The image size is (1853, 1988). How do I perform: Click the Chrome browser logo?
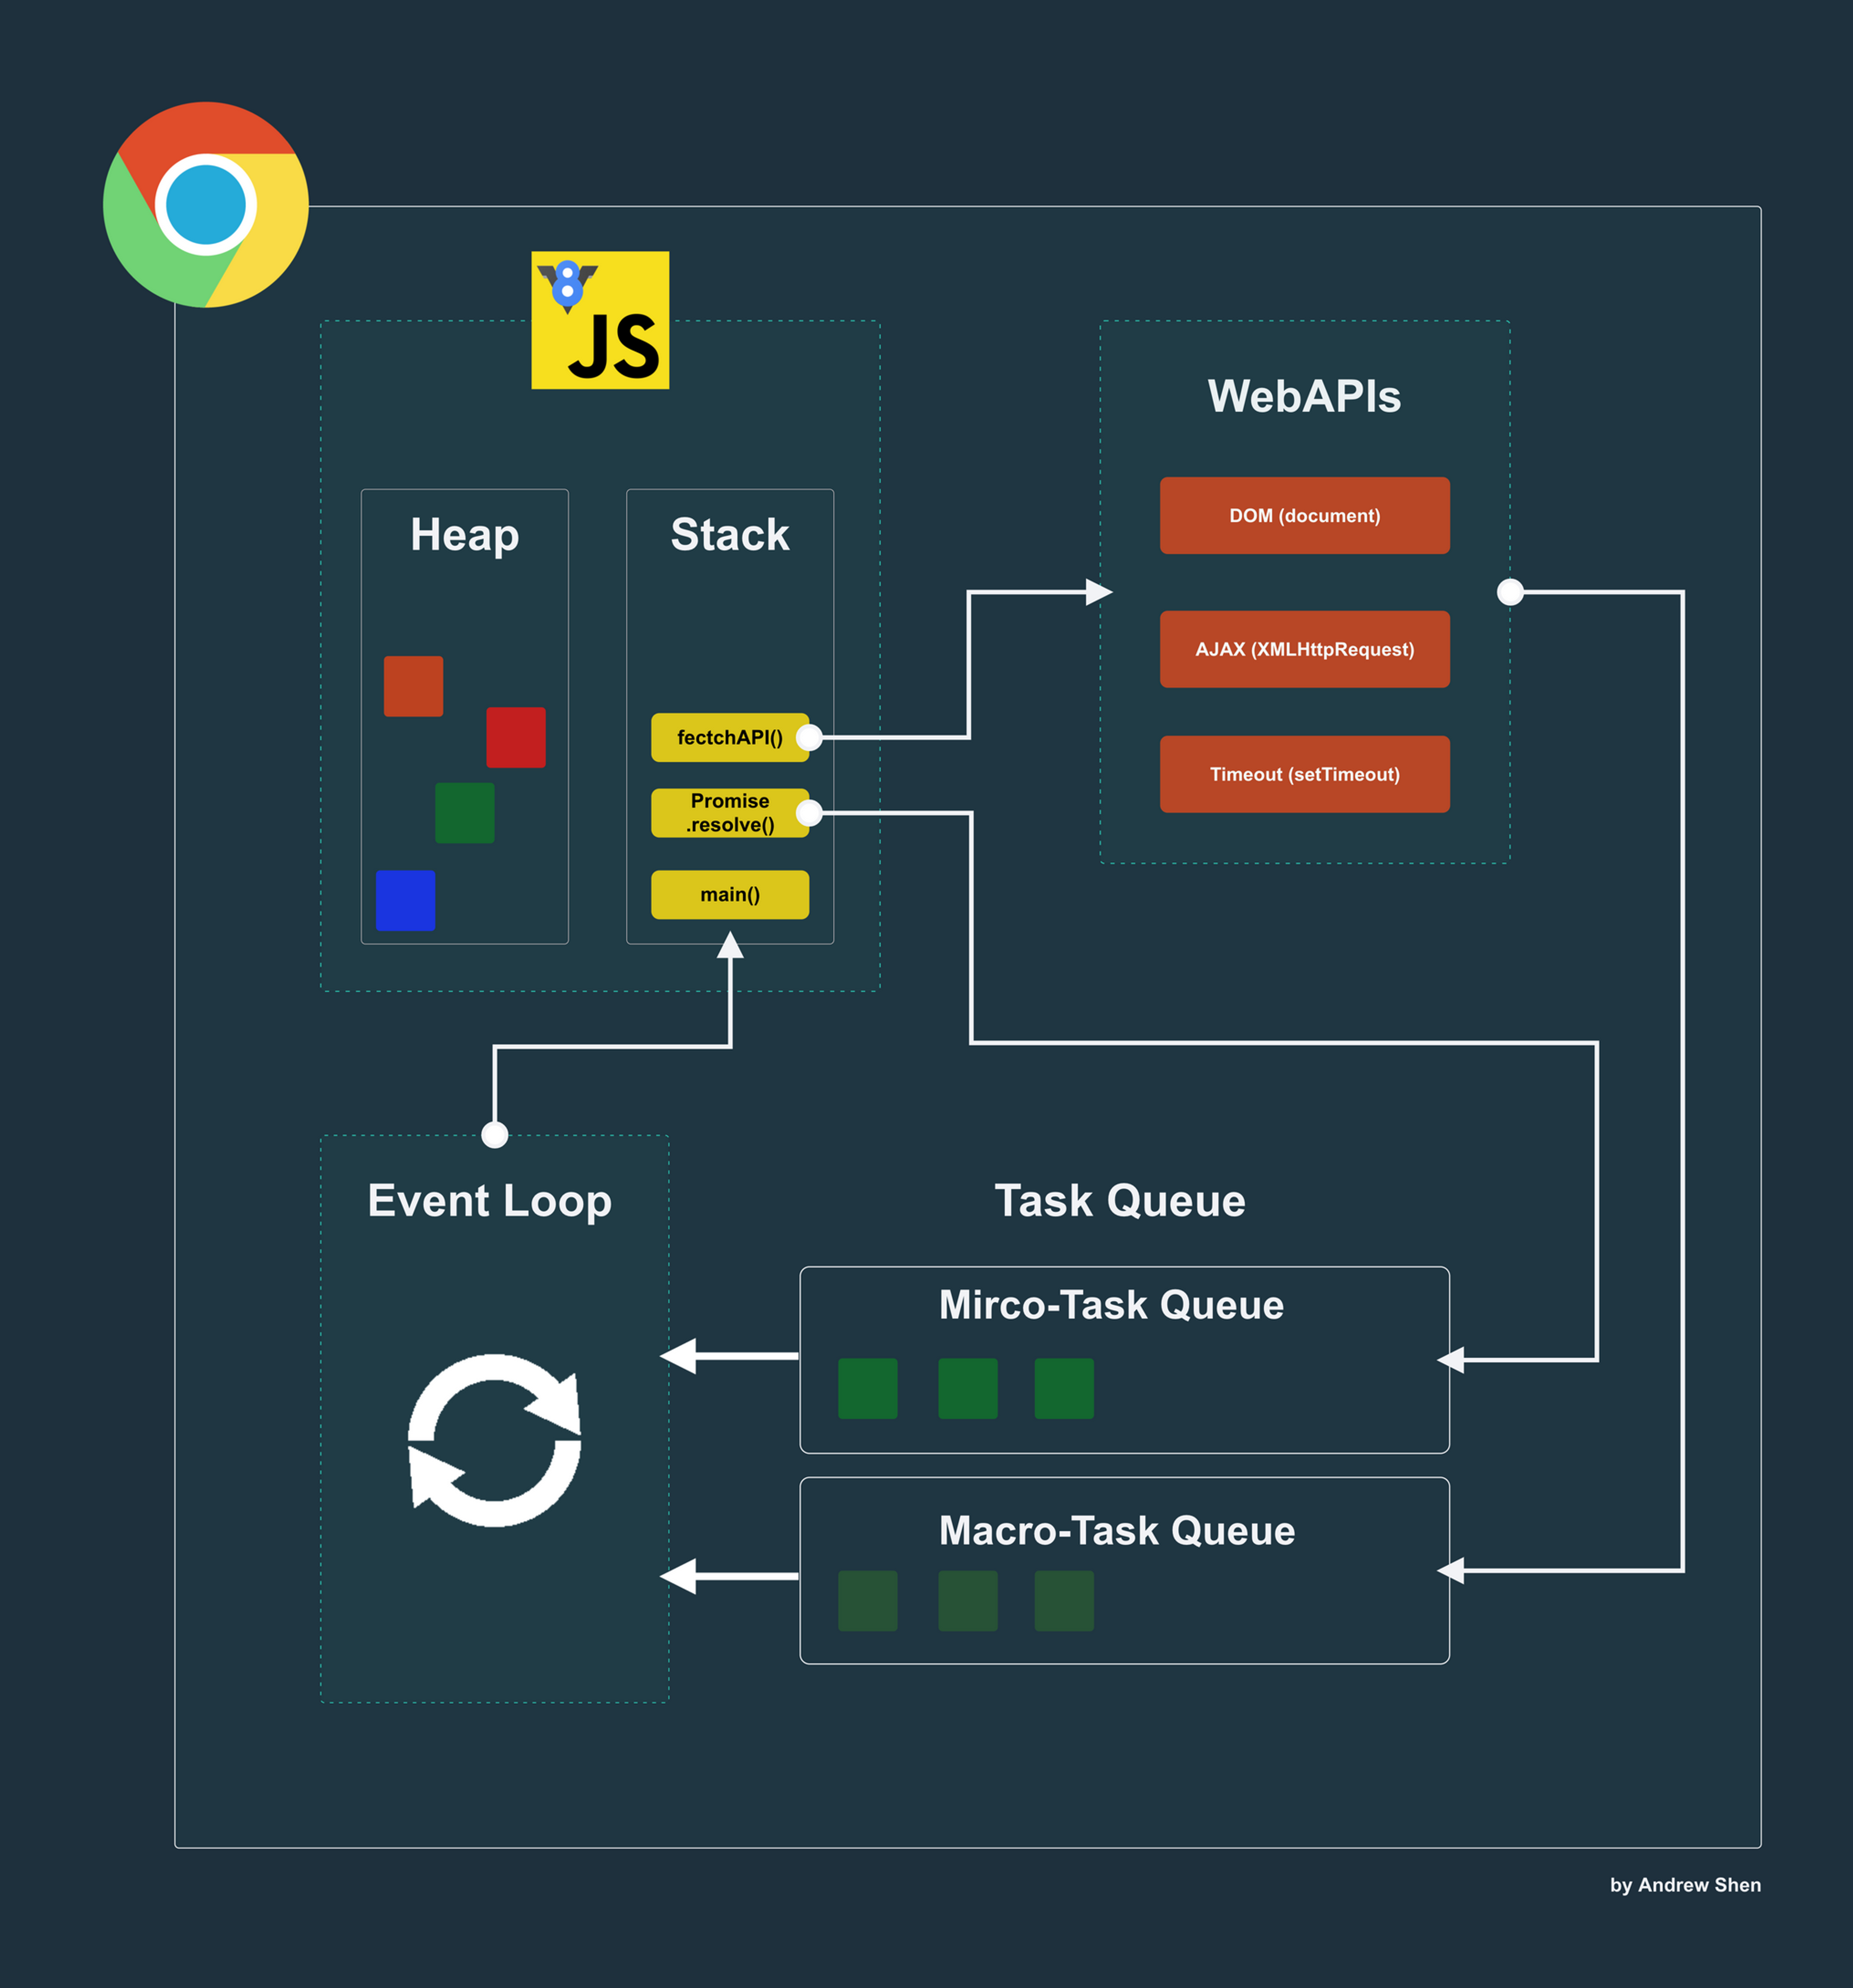206,205
